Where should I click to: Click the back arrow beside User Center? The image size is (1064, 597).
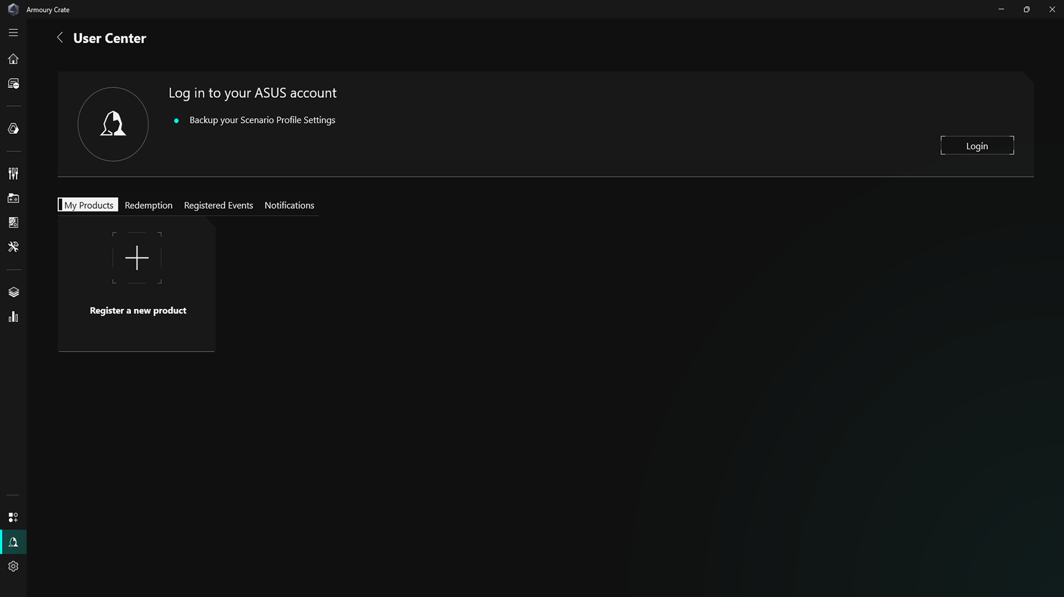(x=60, y=38)
